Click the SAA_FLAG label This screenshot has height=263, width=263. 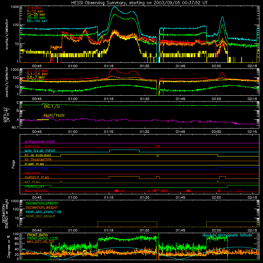coord(32,173)
